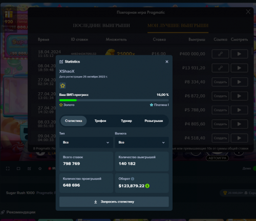Screen dimensions: 256x221
Task: Click link icon for ₽13 931,20 win
Action: point(220,68)
